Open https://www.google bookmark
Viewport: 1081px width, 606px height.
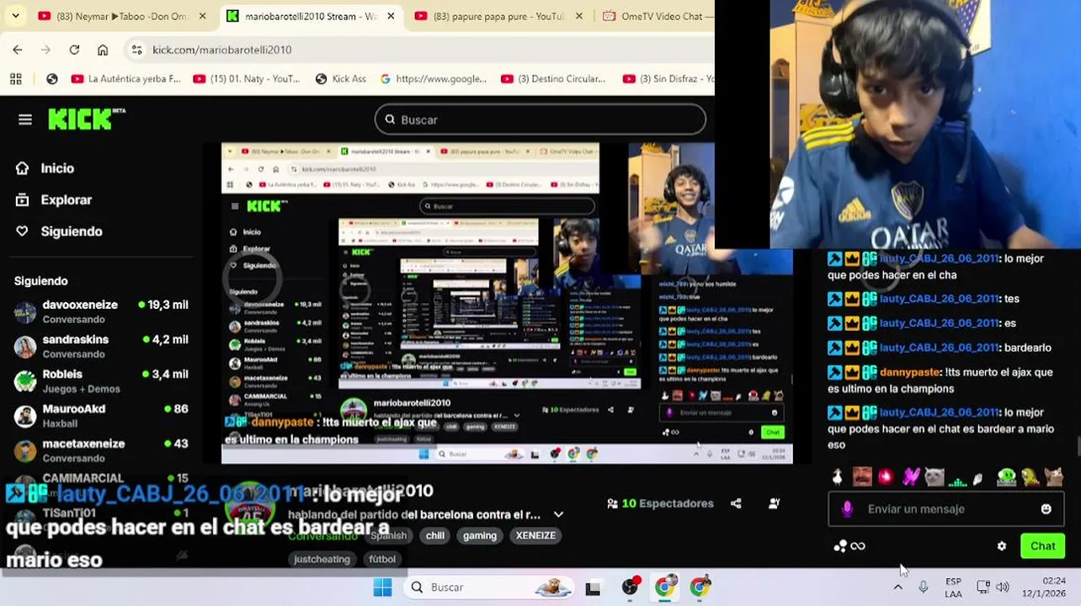434,78
